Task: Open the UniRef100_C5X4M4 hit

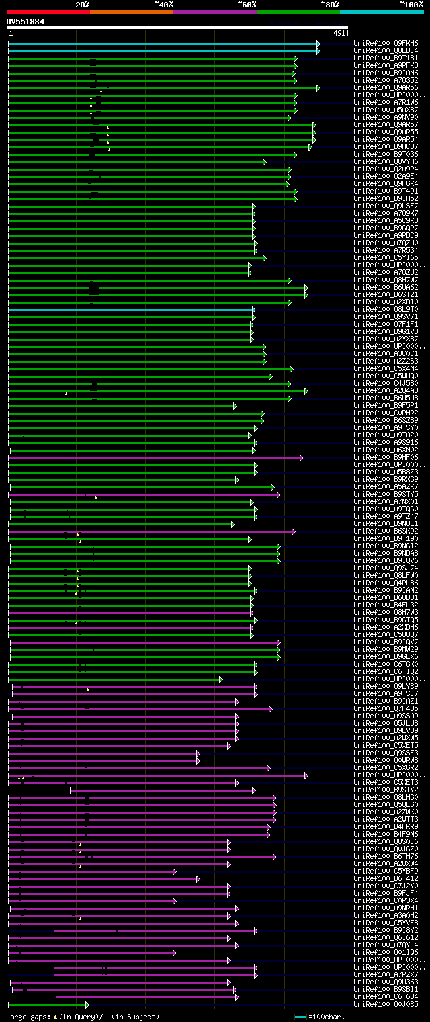Action: click(386, 368)
